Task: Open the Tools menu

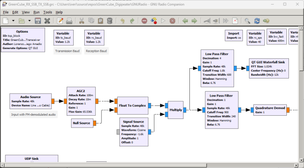Action: pyautogui.click(x=47, y=12)
